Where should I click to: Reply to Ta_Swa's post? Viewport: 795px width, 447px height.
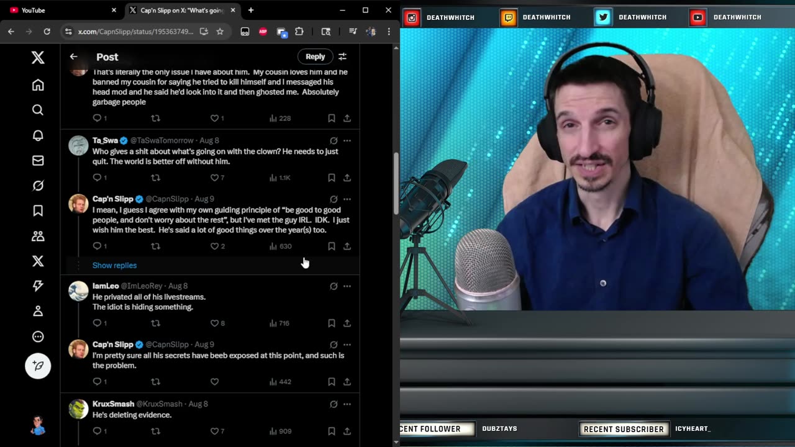pyautogui.click(x=97, y=178)
